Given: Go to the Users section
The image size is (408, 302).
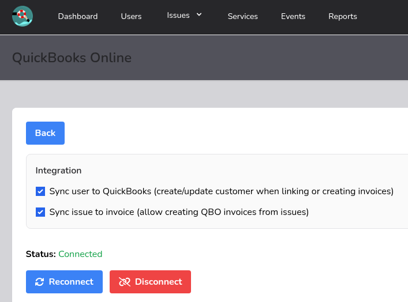Looking at the screenshot, I should tap(131, 16).
